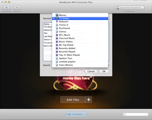Select Movies in the Sources menu
This screenshot has height=120, width=152.
tap(80, 15)
